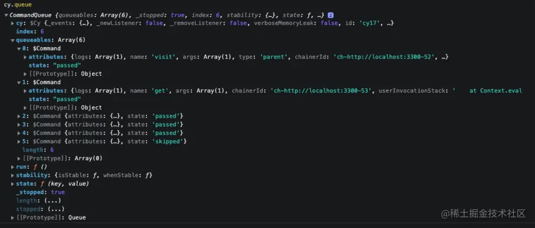Image resolution: width=535 pixels, height=228 pixels.
Task: Collapse the queueables Array(6) node
Action: click(x=13, y=40)
